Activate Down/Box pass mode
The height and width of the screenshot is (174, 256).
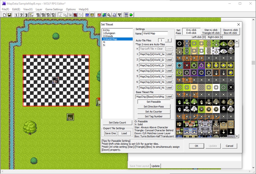pos(230,31)
